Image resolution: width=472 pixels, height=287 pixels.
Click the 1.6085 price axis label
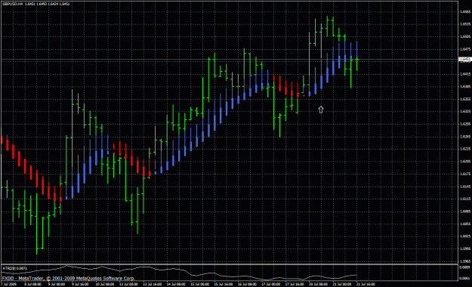465,211
